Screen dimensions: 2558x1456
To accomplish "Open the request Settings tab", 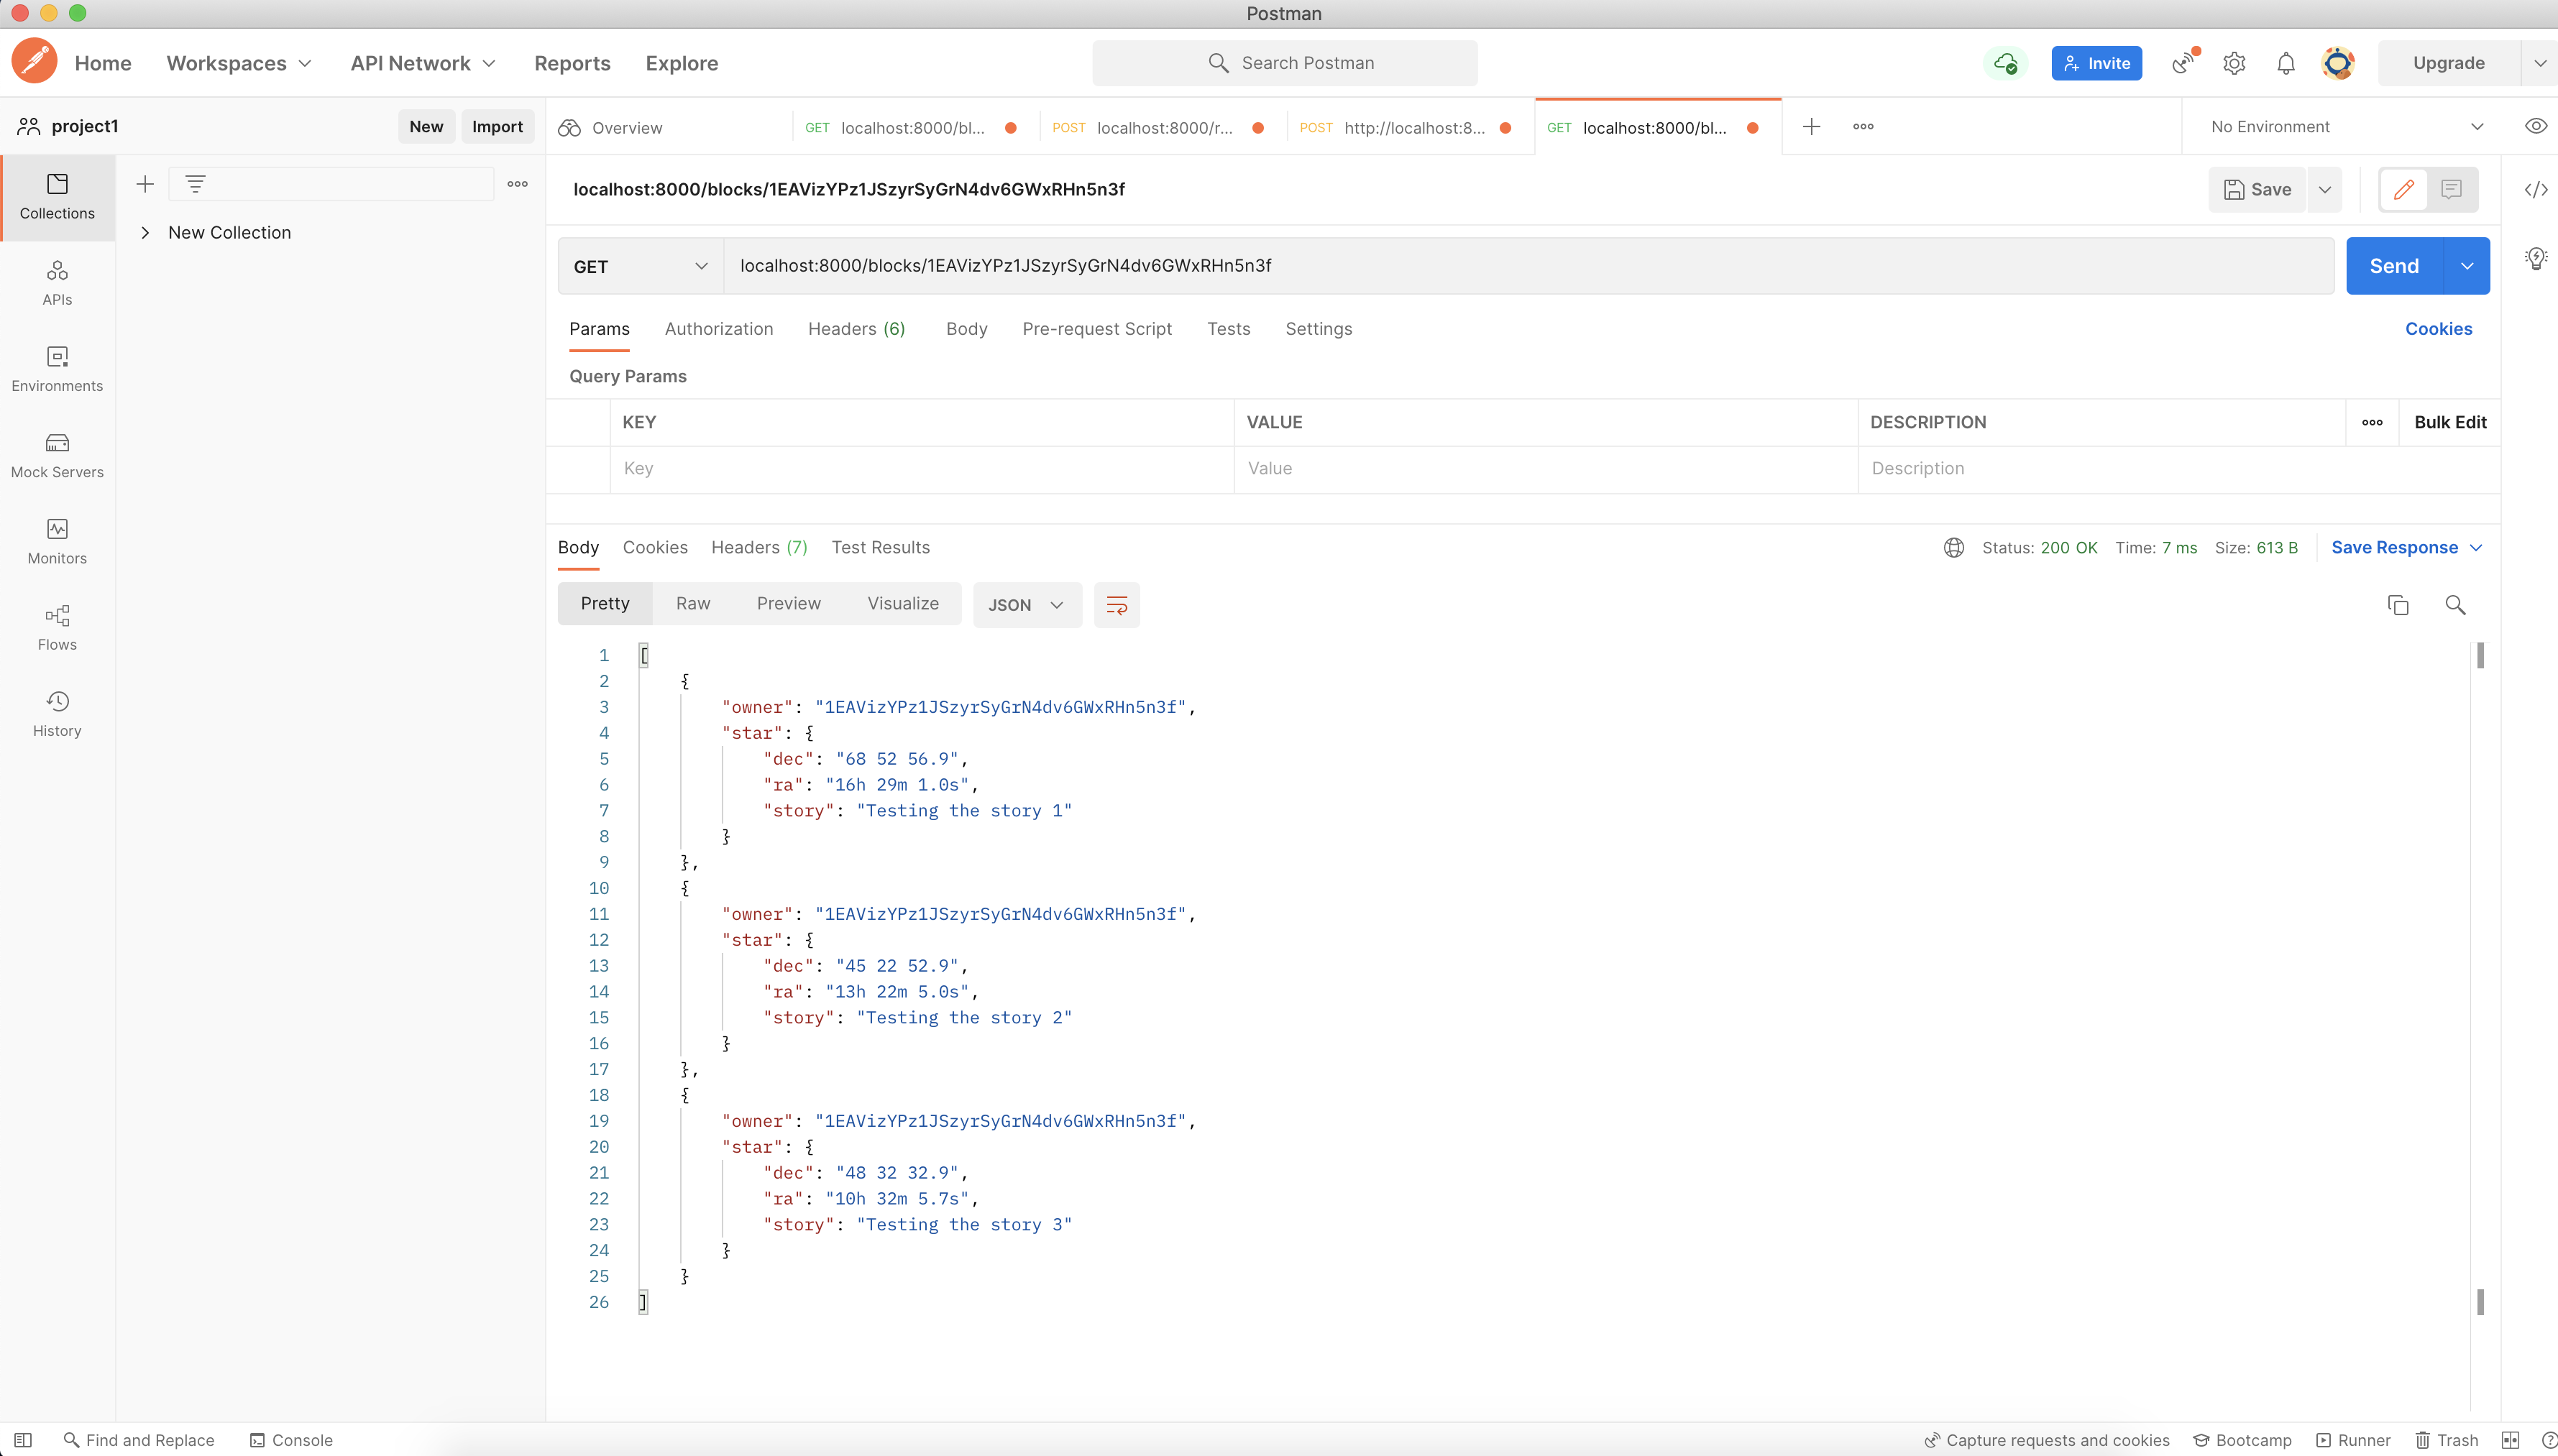I will click(x=1318, y=329).
